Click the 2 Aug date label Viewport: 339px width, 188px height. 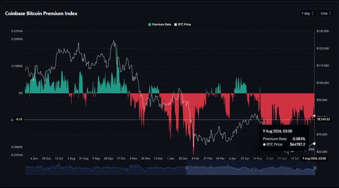71,159
